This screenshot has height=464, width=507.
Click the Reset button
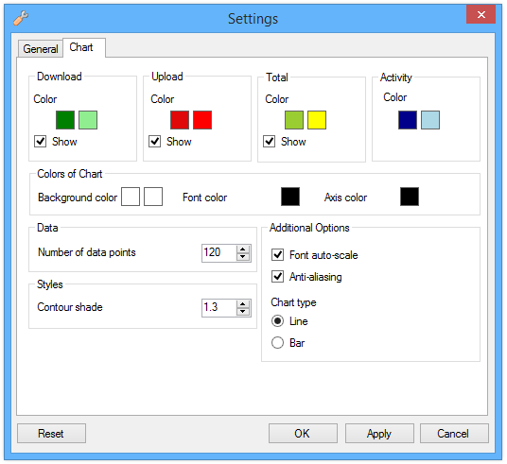tap(51, 434)
